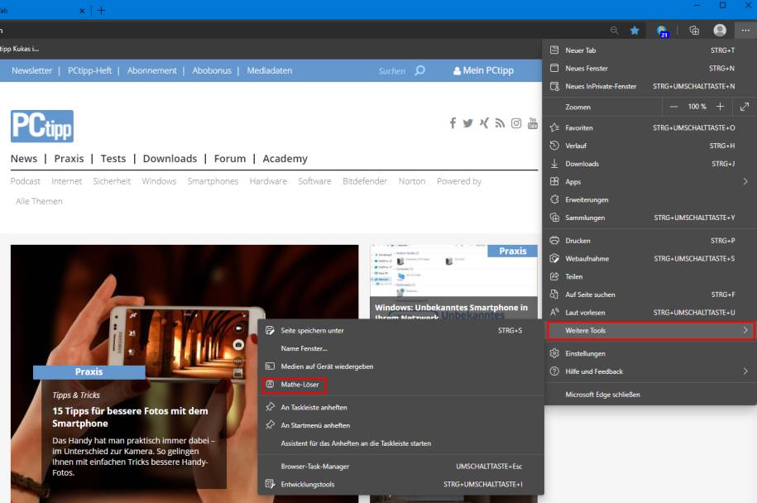Select An Taskleiste anheften
This screenshot has width=757, height=503.
400,407
